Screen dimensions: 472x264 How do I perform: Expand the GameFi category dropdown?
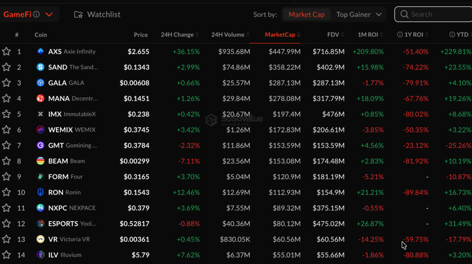pyautogui.click(x=49, y=14)
